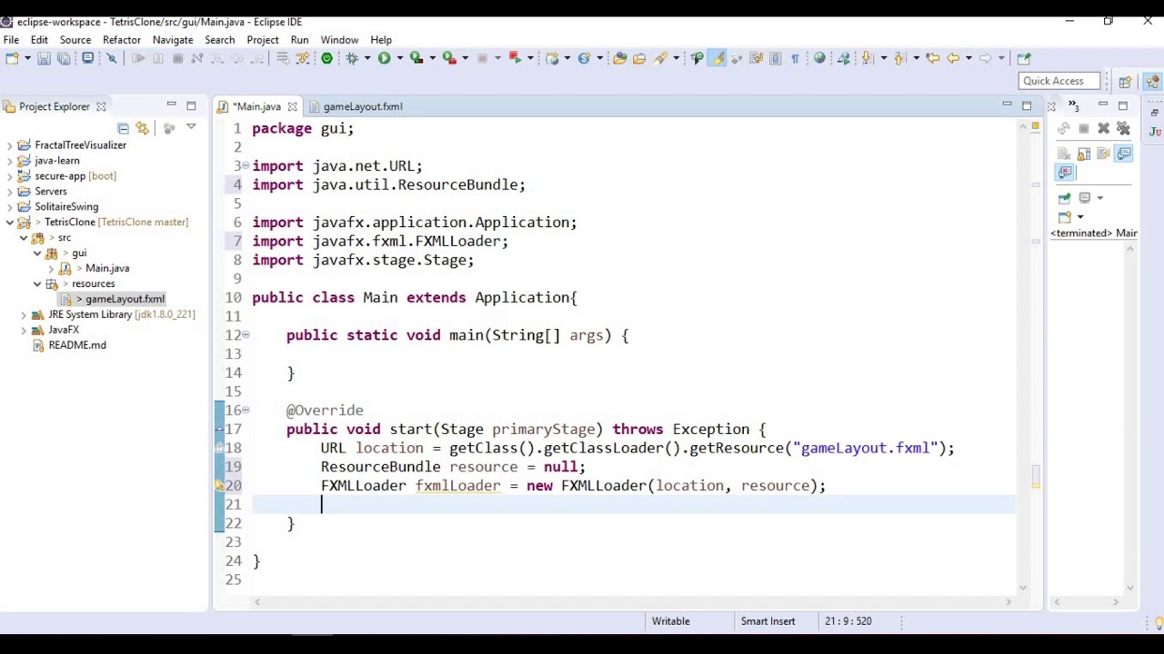
Task: Click the Open Task folder icon
Action: [x=639, y=58]
